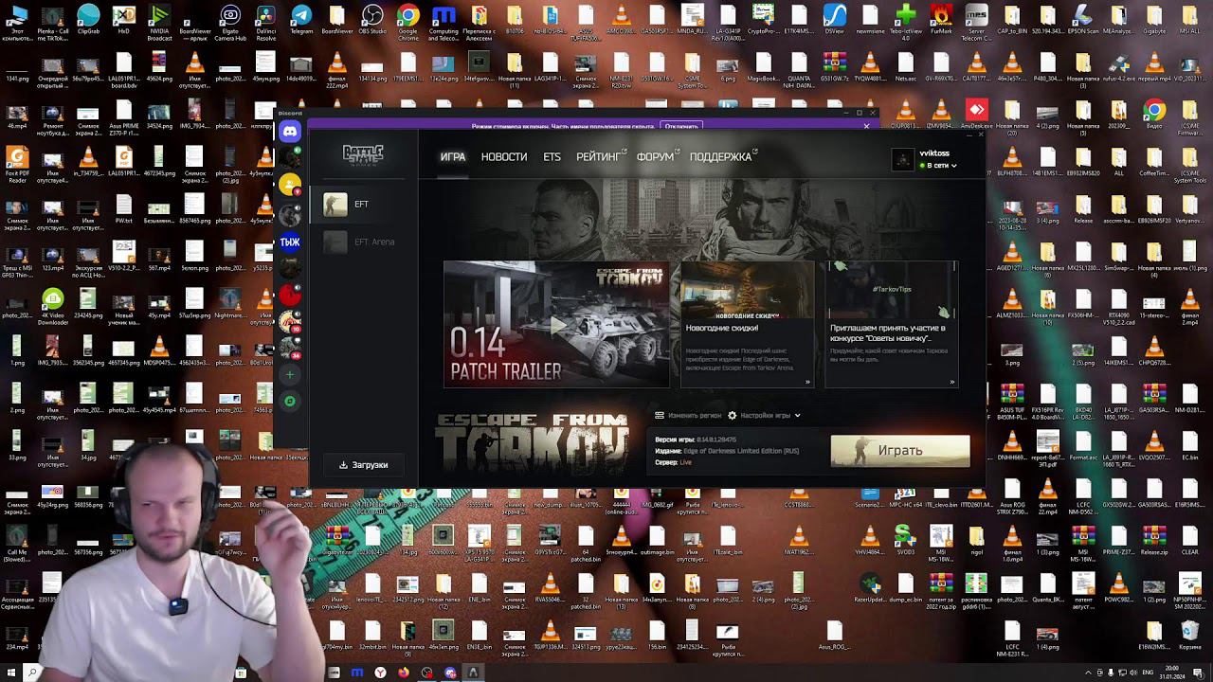Image resolution: width=1213 pixels, height=682 pixels.
Task: Open the Загрузки downloads panel
Action: (364, 465)
